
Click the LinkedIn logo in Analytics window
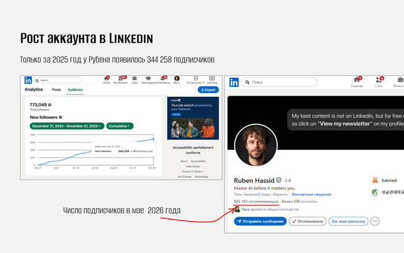coord(28,80)
